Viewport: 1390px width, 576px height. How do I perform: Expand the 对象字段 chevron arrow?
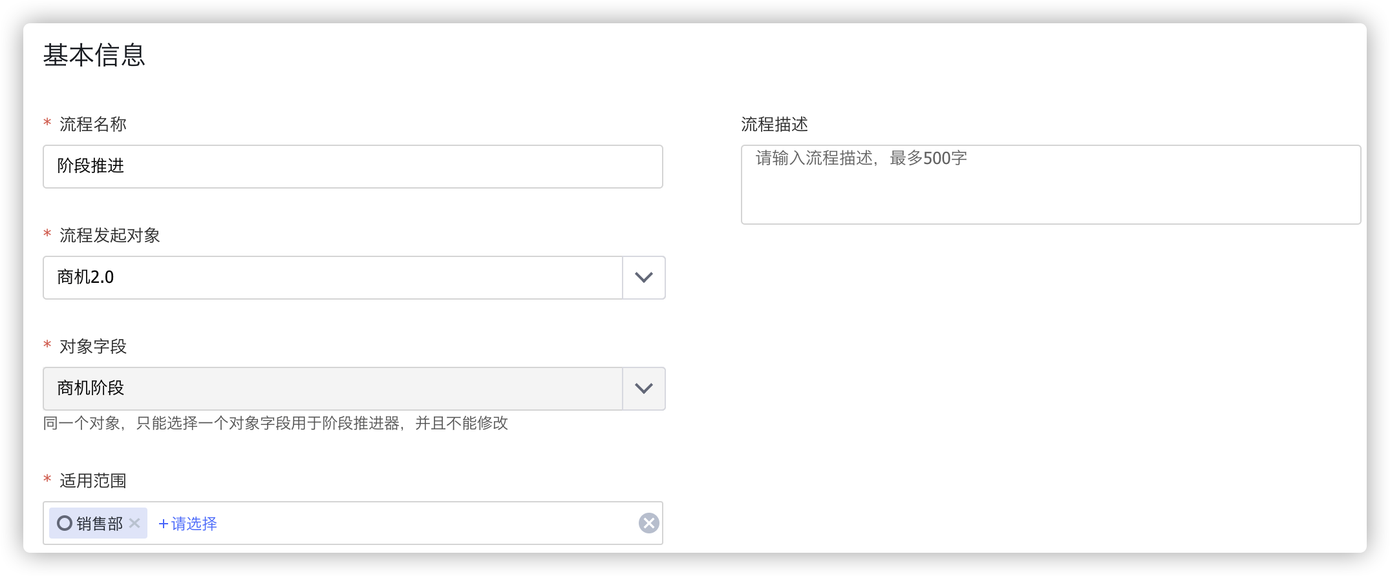pyautogui.click(x=644, y=389)
